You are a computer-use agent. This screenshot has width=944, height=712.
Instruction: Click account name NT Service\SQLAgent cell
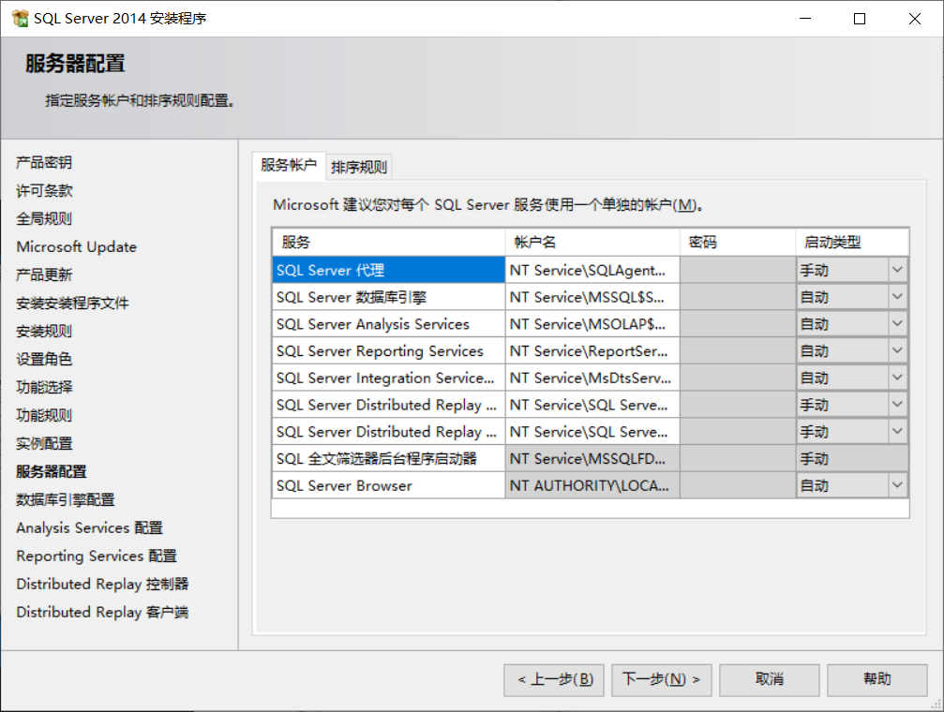click(592, 270)
